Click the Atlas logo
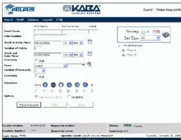This screenshot has height=140, width=181. pos(19,9)
